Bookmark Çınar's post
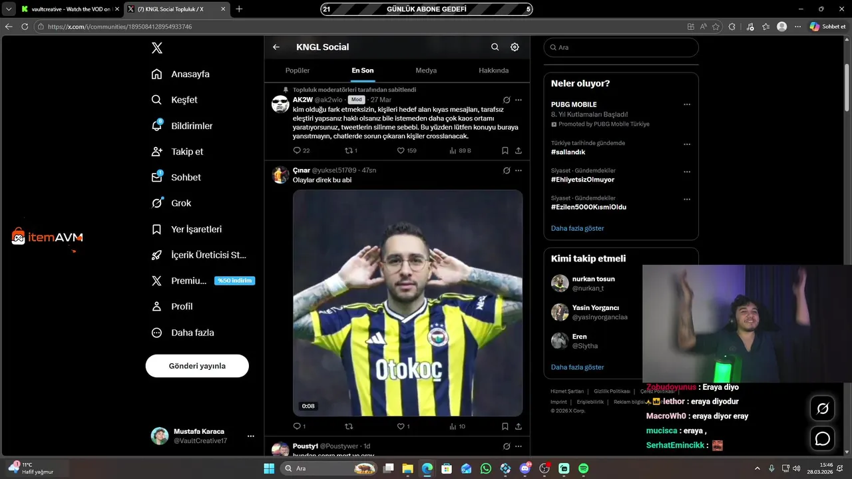Viewport: 852px width, 479px height. point(505,426)
